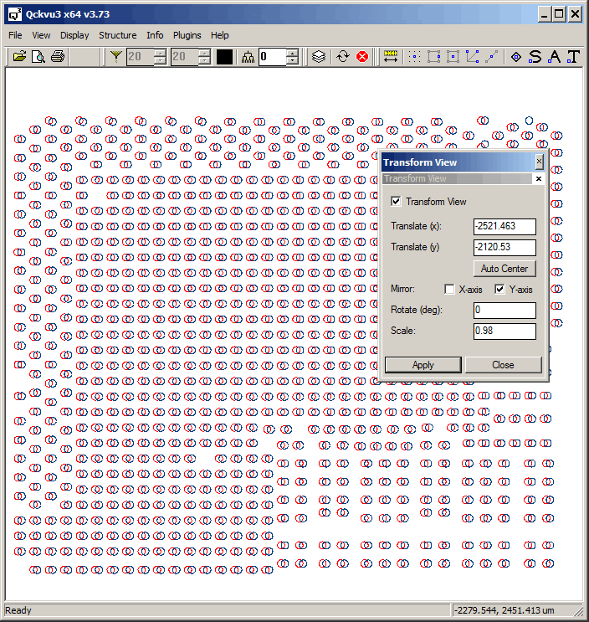Click the Close button in Transform View
Image resolution: width=589 pixels, height=622 pixels.
coord(503,364)
